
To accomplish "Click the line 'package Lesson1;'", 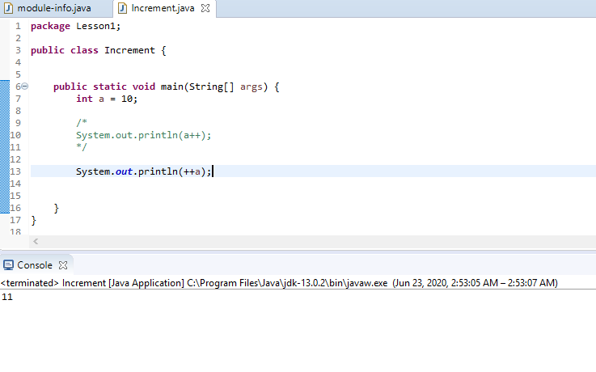I will (76, 26).
